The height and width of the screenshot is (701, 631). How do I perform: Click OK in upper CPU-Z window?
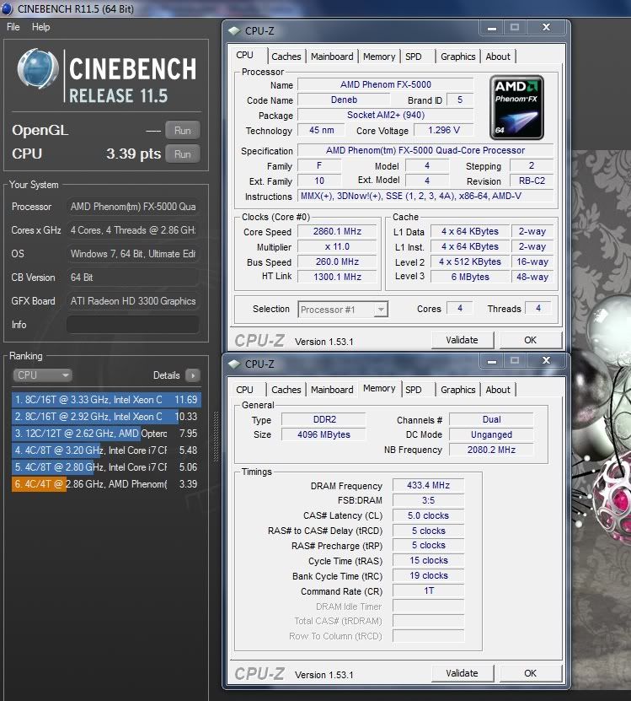point(530,340)
